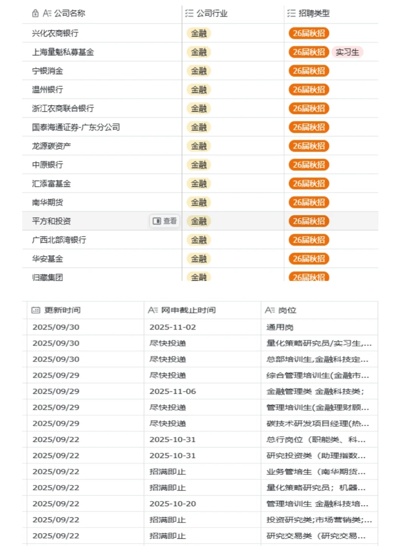Click company name 平方和投资

click(52, 221)
